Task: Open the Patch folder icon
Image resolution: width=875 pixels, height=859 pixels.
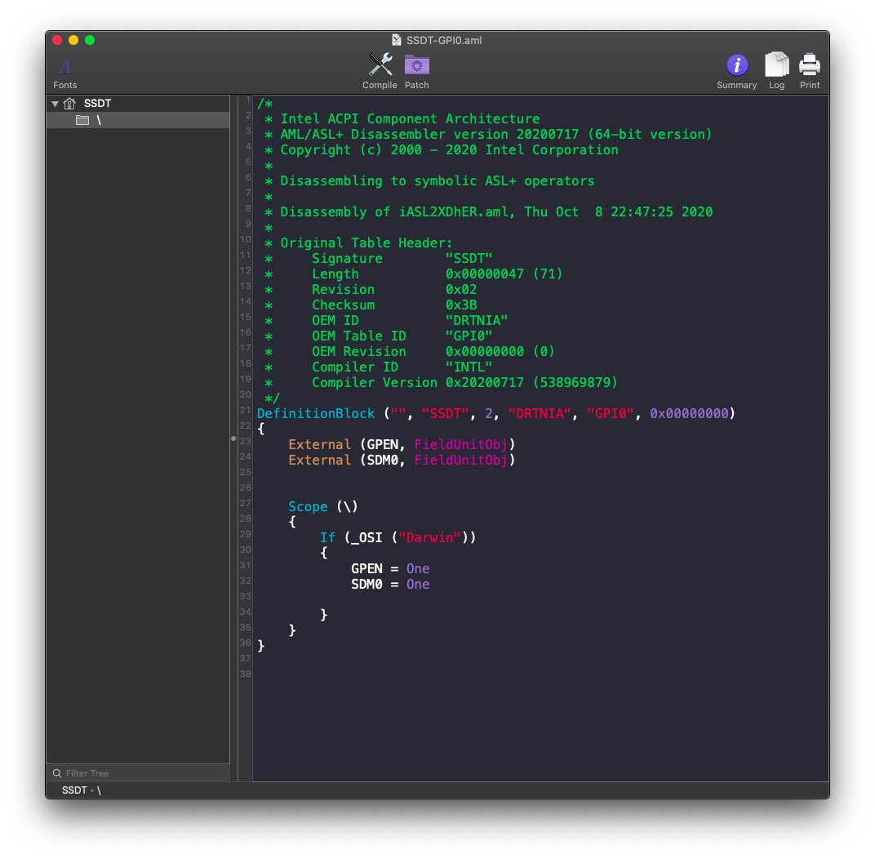Action: point(417,65)
